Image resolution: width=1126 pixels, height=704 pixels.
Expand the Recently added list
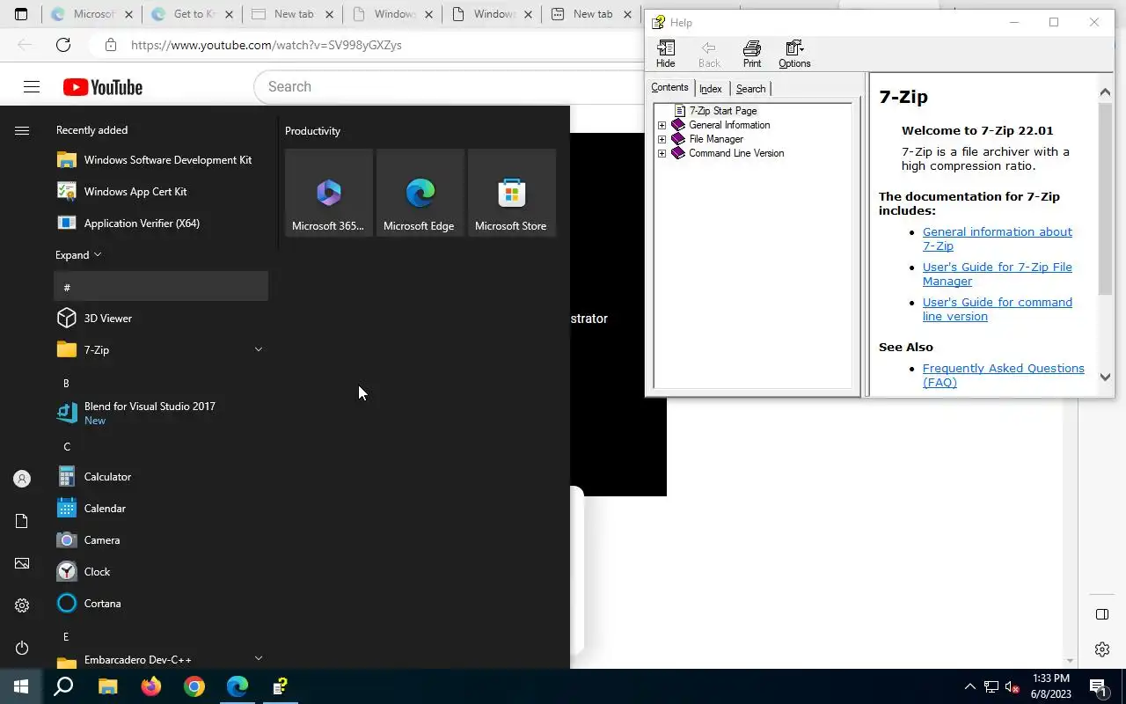(79, 255)
